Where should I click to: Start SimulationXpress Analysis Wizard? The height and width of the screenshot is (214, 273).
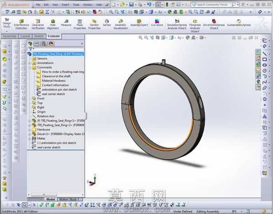tap(177, 24)
